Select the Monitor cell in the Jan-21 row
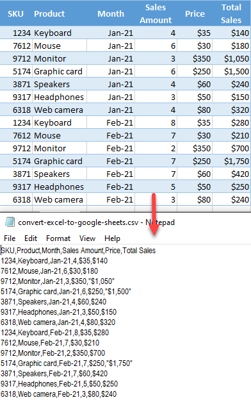Image resolution: width=251 pixels, height=400 pixels. click(60, 58)
